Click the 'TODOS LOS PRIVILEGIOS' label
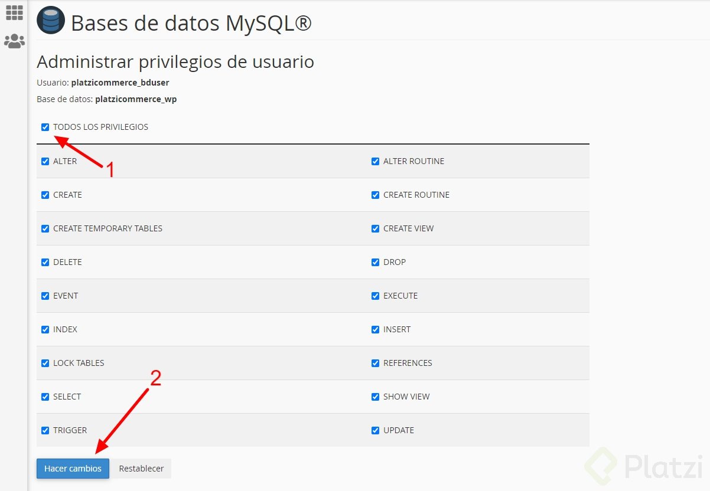 click(x=100, y=127)
